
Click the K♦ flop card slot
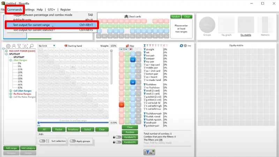[x=121, y=49]
